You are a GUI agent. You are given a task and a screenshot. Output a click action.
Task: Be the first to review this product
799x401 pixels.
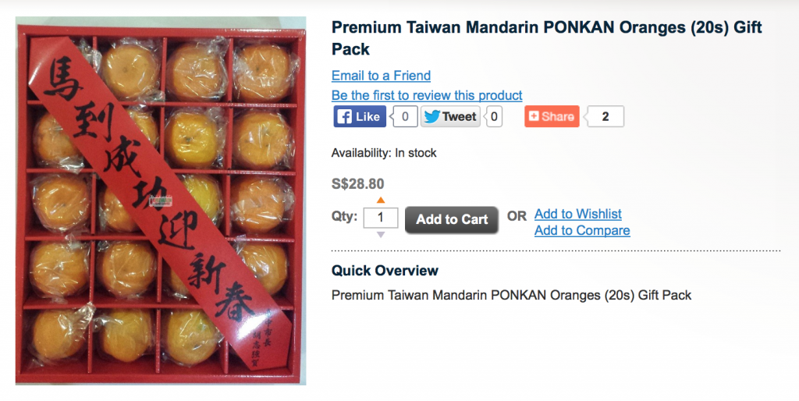427,95
